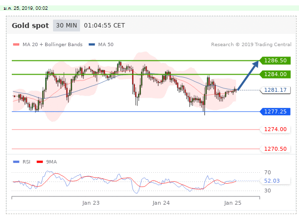Click the 1281.17 current price tag
Image resolution: width=299 pixels, height=218 pixels.
(275, 90)
